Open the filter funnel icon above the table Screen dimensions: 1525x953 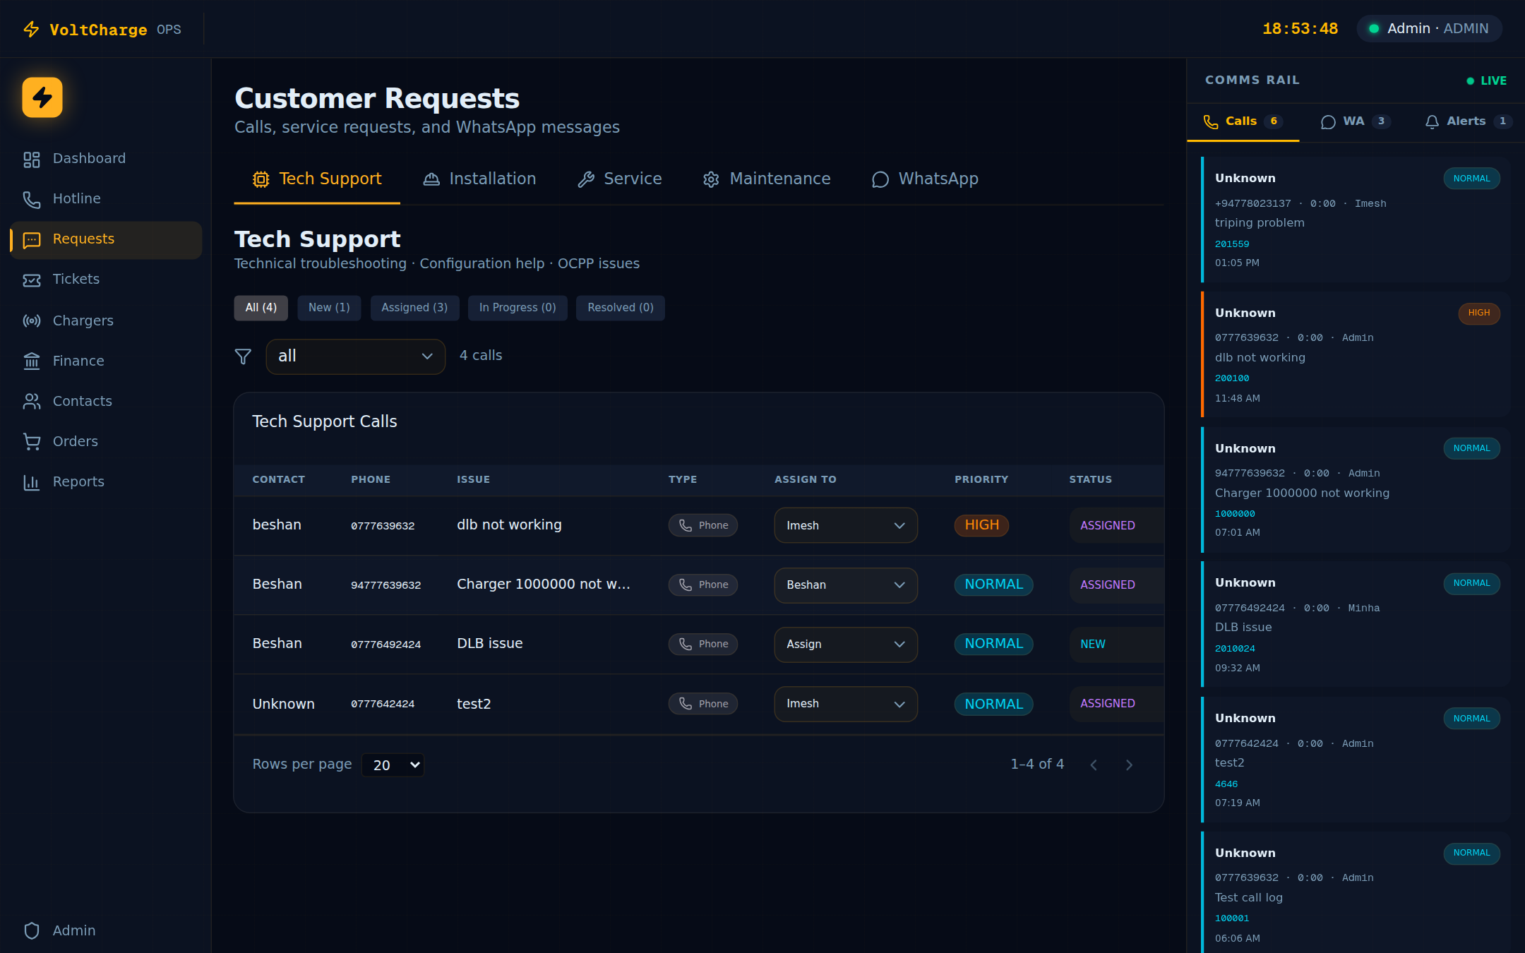[x=243, y=356]
